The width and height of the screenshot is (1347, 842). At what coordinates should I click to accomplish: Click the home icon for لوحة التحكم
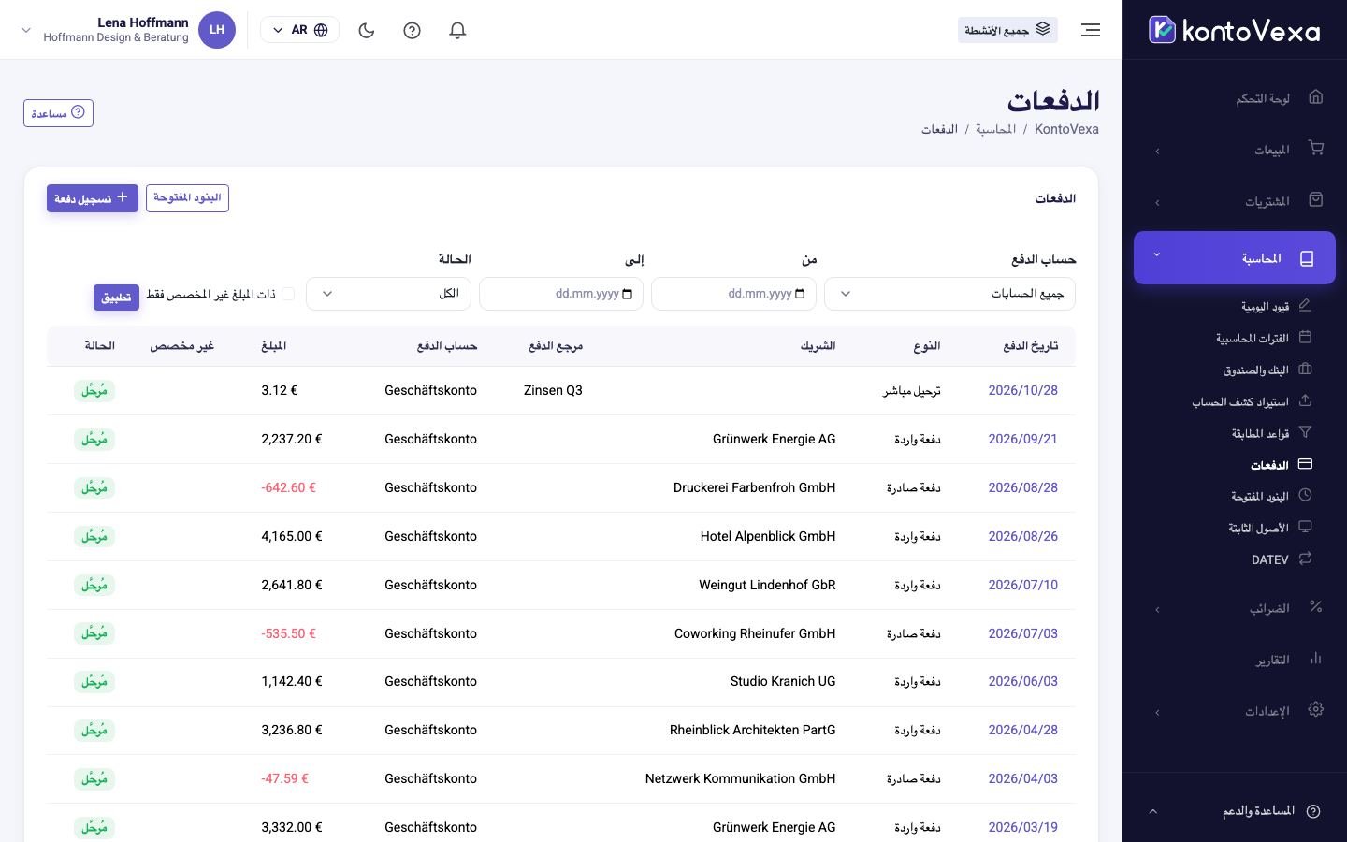click(1316, 97)
